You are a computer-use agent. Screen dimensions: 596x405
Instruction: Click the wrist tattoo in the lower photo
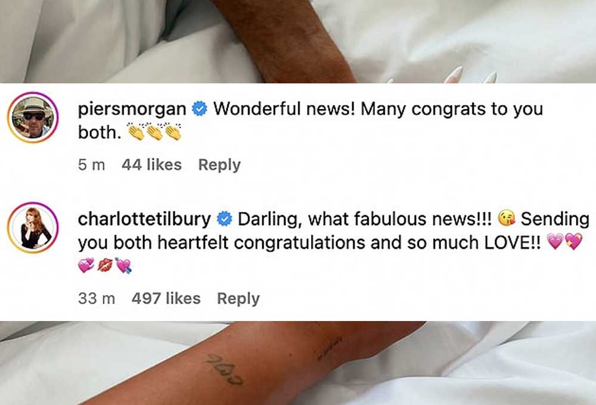tap(225, 369)
